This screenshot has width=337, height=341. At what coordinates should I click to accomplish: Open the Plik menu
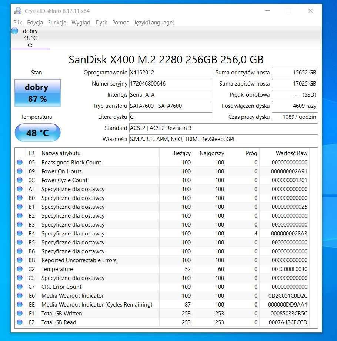(18, 23)
